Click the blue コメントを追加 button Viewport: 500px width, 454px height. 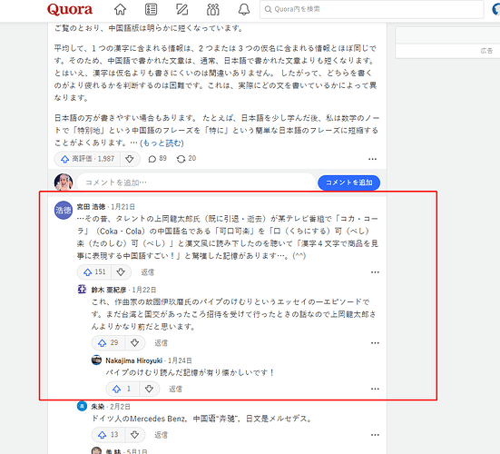click(x=348, y=183)
